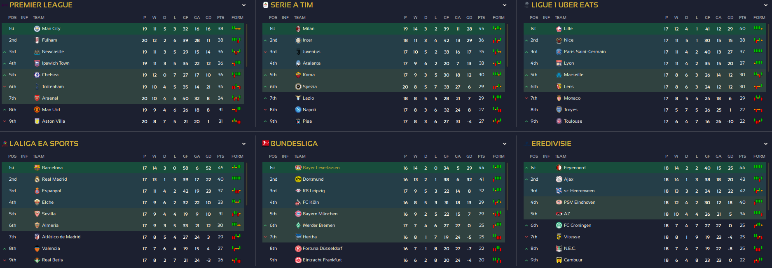The height and width of the screenshot is (268, 772).
Task: Click the Bundesliga league logo icon
Action: [266, 144]
